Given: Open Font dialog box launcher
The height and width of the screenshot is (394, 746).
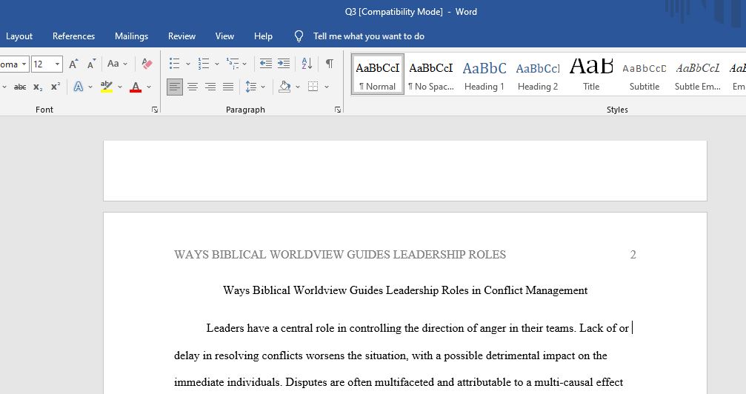Looking at the screenshot, I should [x=155, y=110].
